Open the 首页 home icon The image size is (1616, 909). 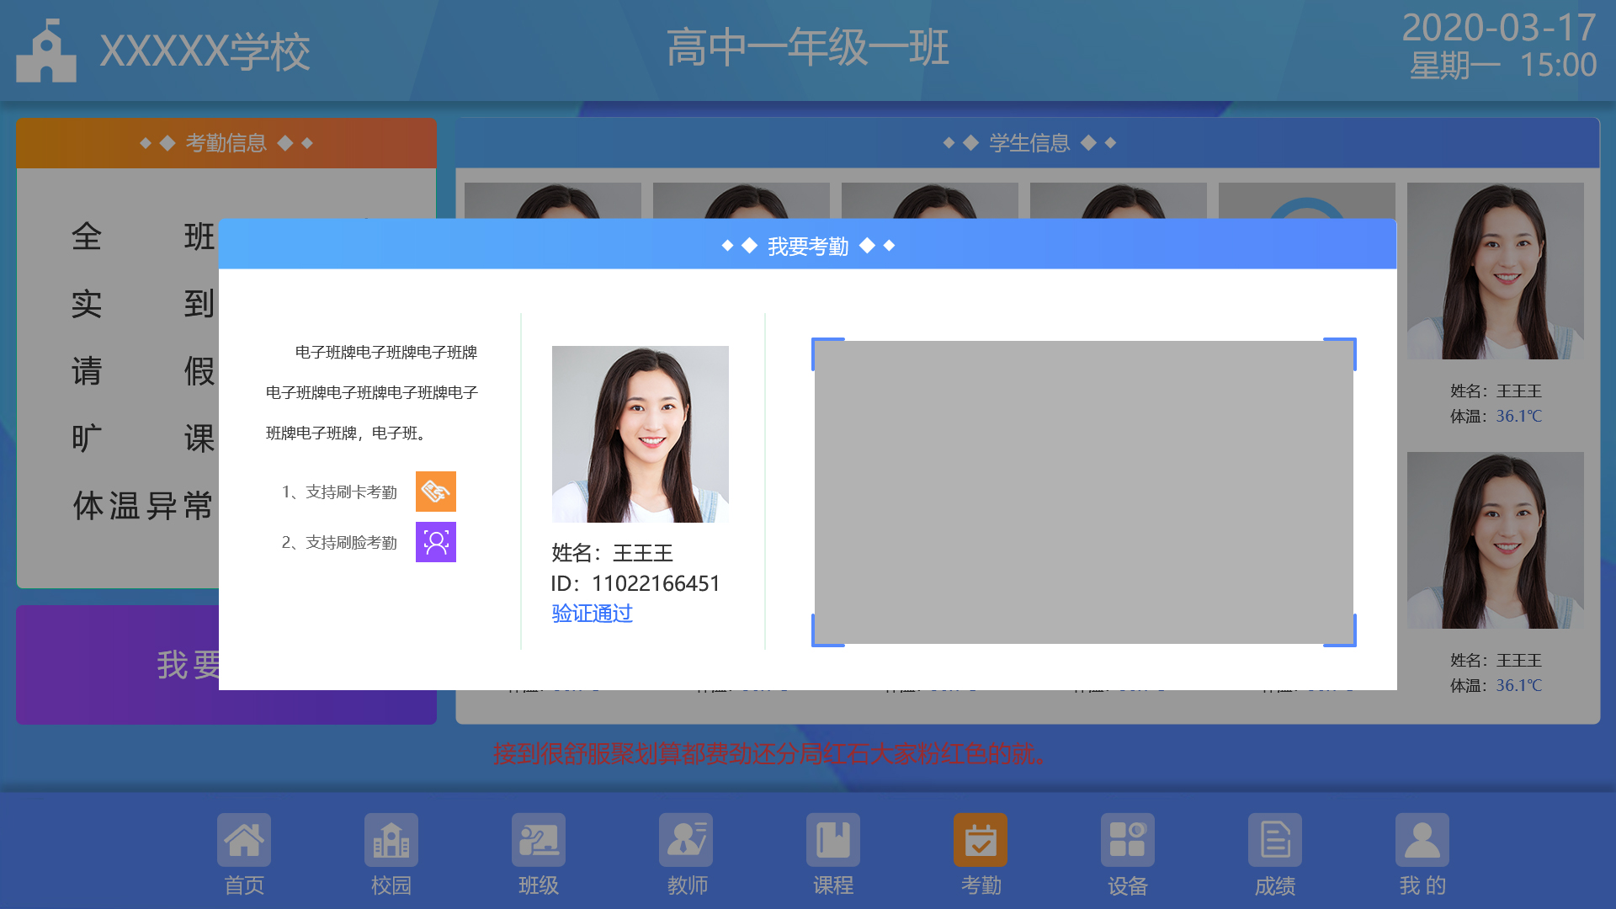tap(244, 840)
